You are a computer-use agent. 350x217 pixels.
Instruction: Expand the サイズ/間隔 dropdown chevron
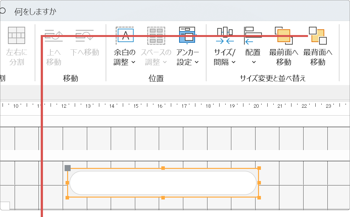click(233, 62)
